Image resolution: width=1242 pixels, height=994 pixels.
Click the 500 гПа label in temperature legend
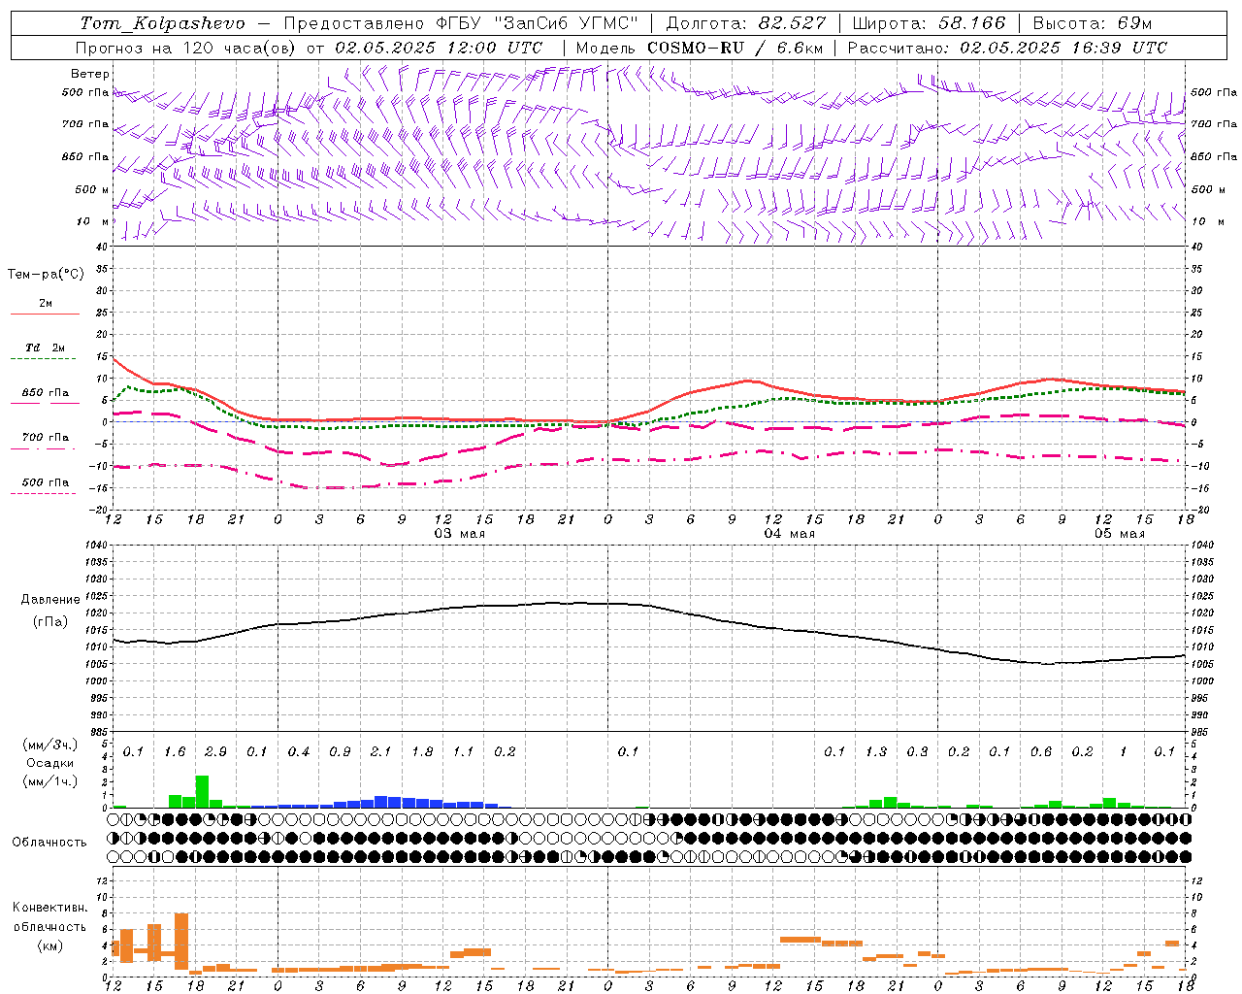tap(46, 481)
